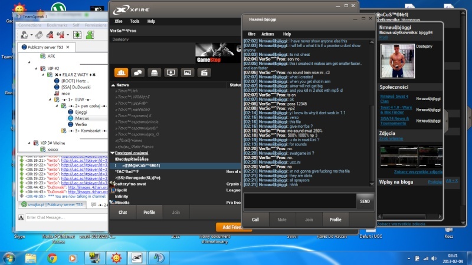This screenshot has height=265, width=472.
Task: Select user VerSo in TeamSpeak tree
Action: coord(81,124)
